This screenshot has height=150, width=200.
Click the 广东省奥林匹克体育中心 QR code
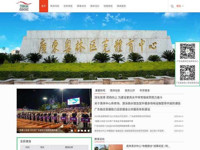(x=187, y=51)
